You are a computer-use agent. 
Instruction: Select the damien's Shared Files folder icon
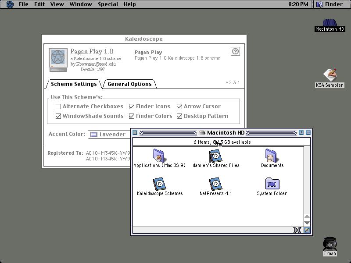click(215, 156)
